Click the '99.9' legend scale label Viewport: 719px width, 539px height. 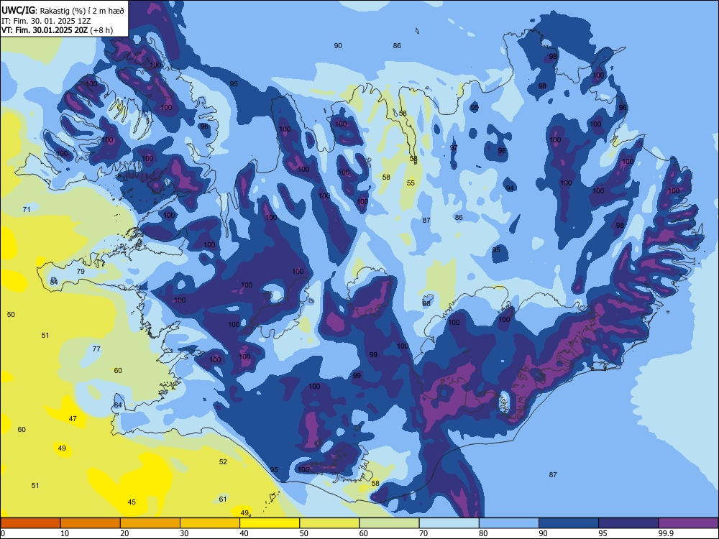pos(665,533)
